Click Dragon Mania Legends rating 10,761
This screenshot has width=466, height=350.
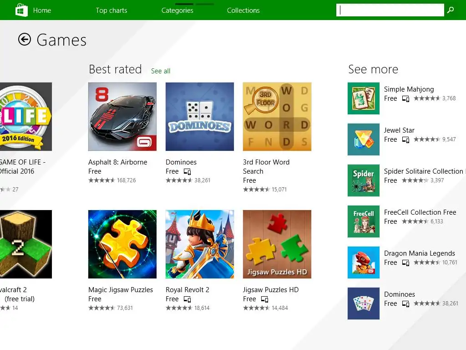coord(436,262)
